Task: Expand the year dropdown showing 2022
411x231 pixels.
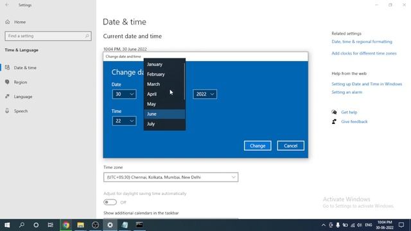Action: 205,94
